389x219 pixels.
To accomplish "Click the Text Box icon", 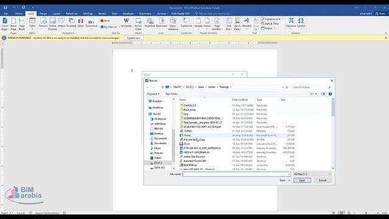I will [229, 24].
